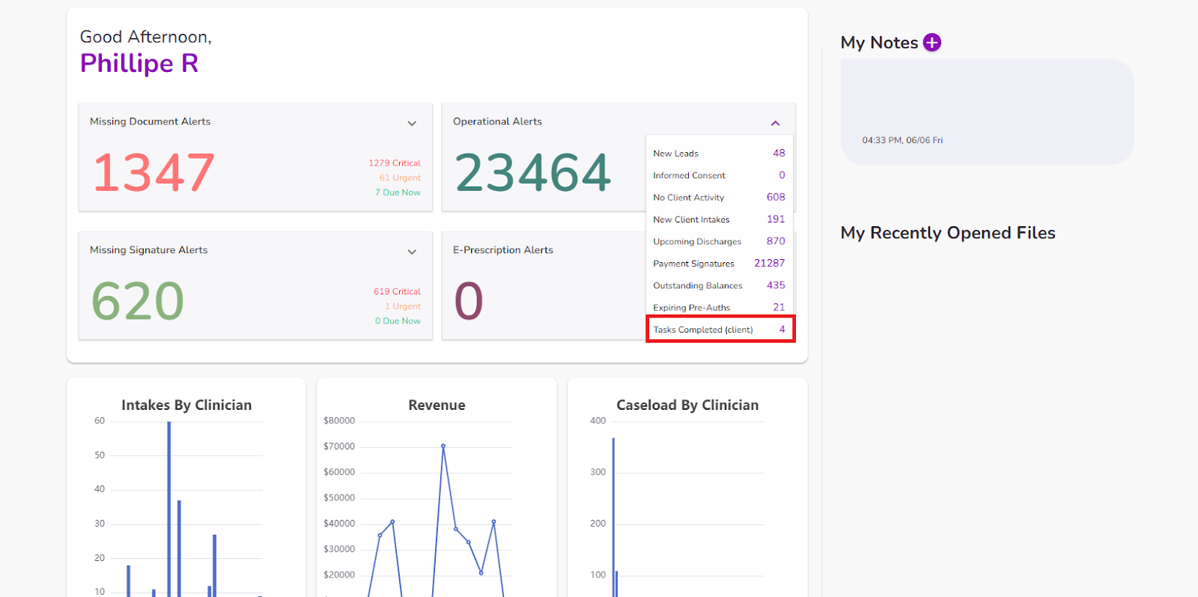Click the E-Prescription Alerts card title

tap(503, 250)
